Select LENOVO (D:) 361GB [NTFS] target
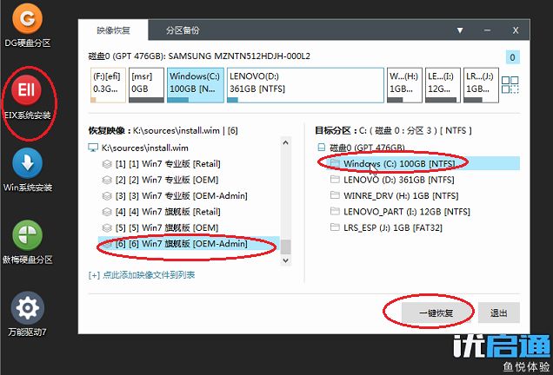553x375 pixels. (x=399, y=180)
